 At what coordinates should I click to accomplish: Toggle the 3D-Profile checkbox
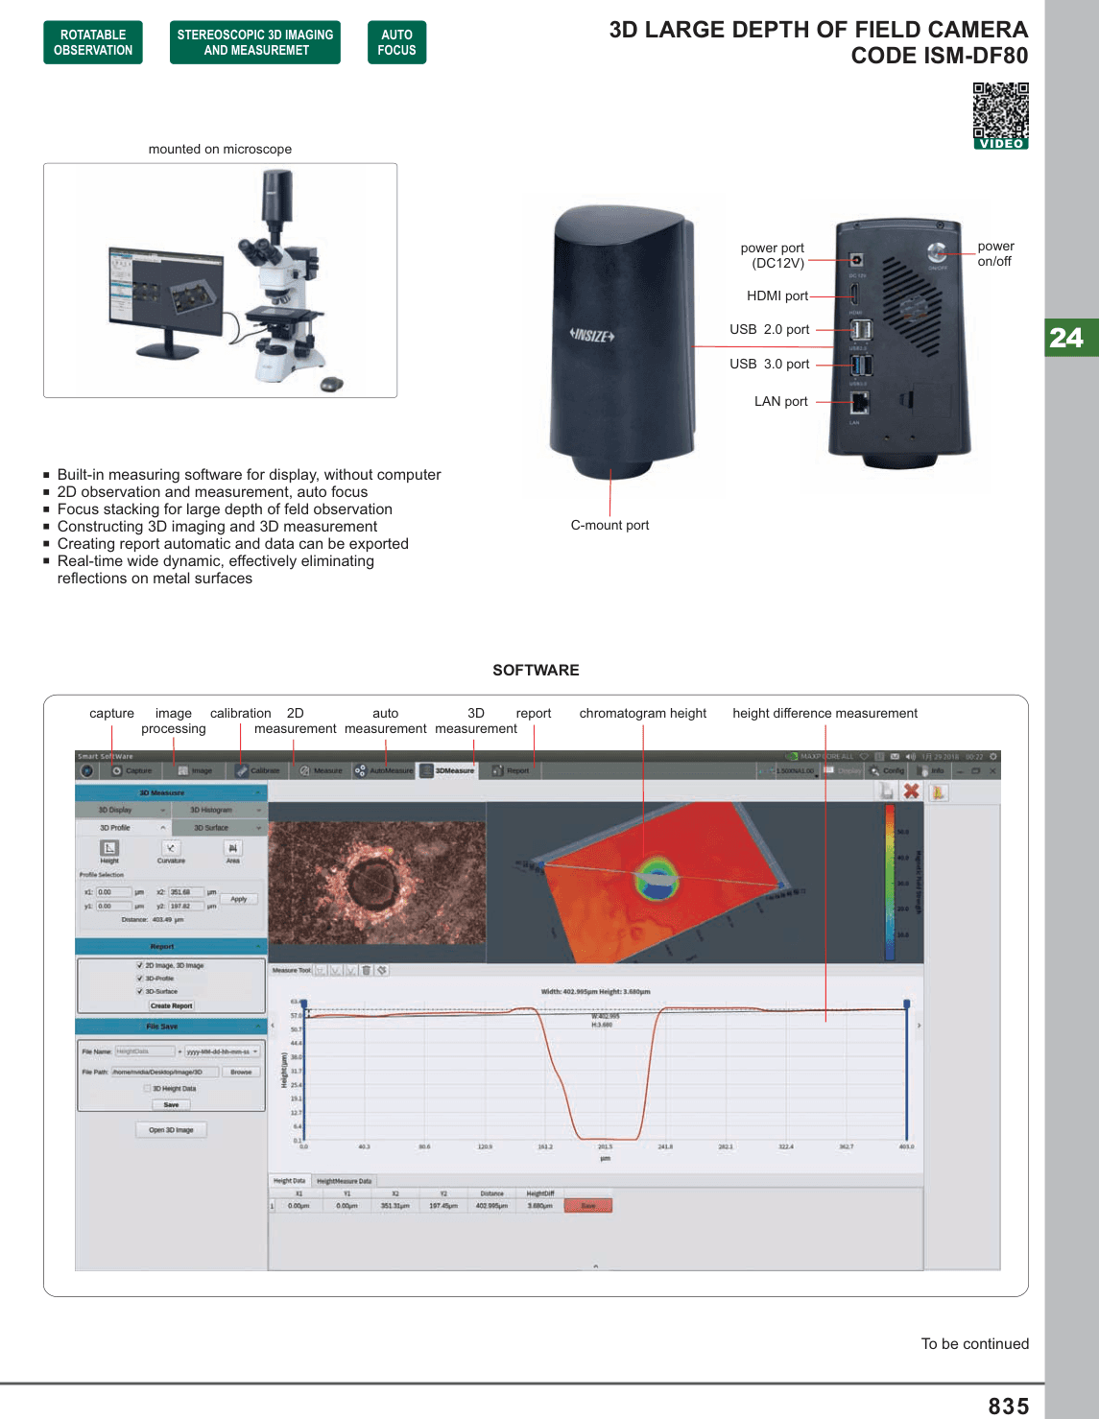click(x=140, y=979)
